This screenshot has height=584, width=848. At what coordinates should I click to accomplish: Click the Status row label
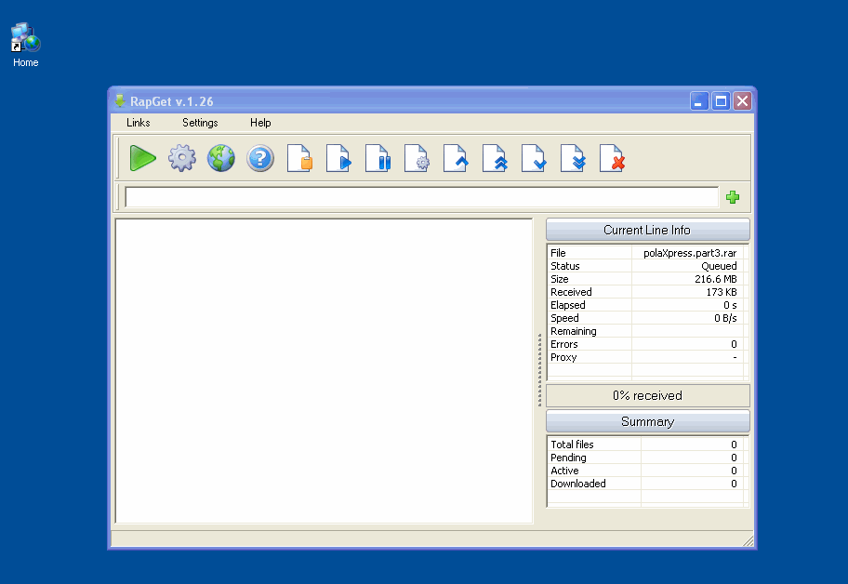(564, 266)
